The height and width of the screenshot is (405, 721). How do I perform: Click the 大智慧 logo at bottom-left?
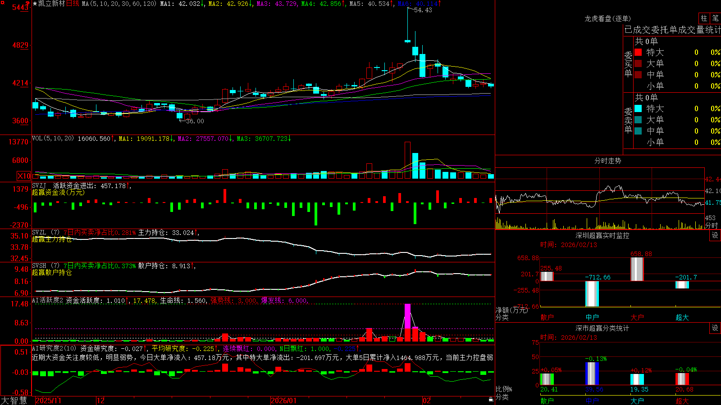(x=14, y=400)
